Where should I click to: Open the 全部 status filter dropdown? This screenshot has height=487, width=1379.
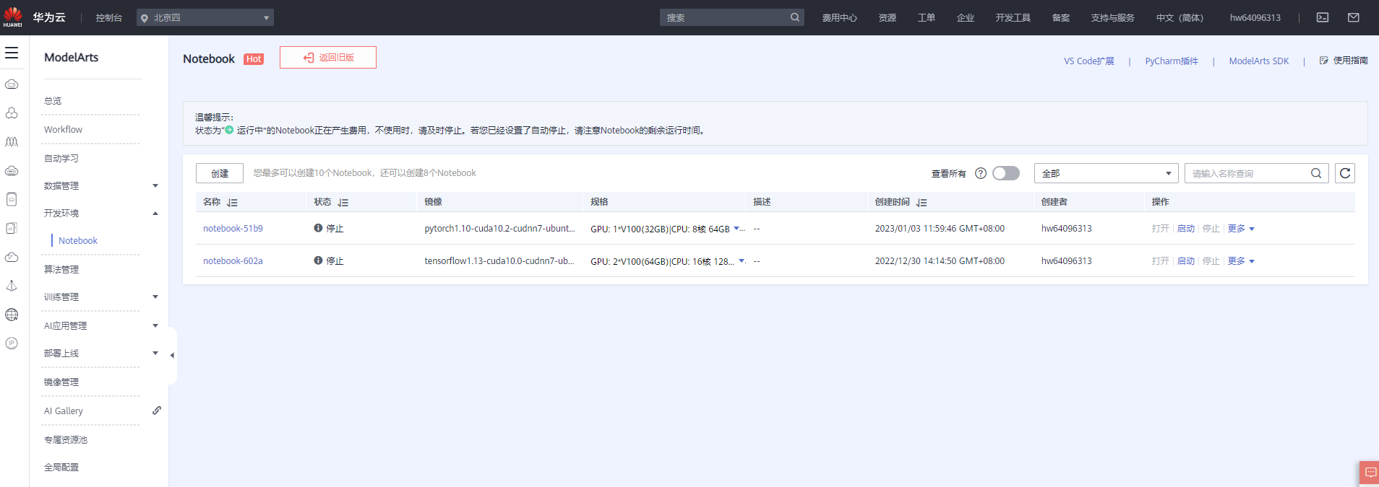coord(1106,173)
